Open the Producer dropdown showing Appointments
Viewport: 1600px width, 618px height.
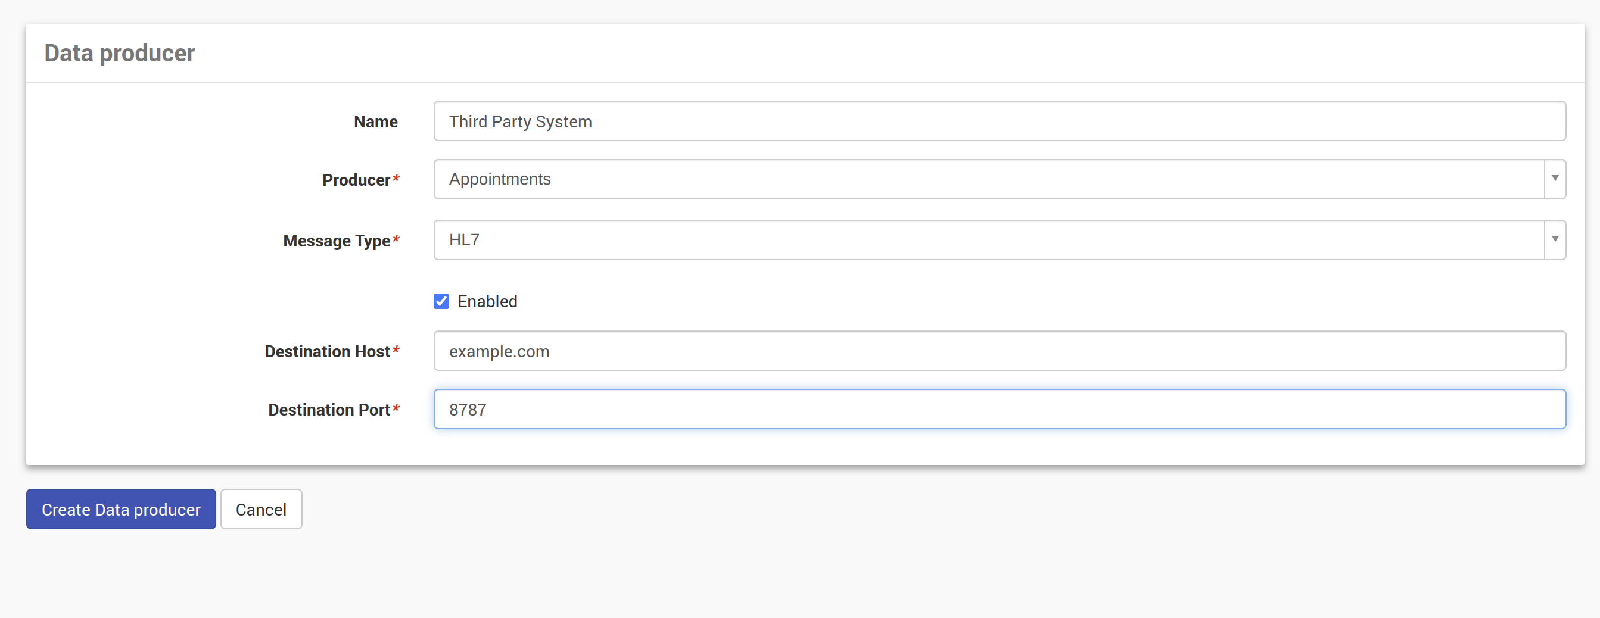click(x=988, y=179)
